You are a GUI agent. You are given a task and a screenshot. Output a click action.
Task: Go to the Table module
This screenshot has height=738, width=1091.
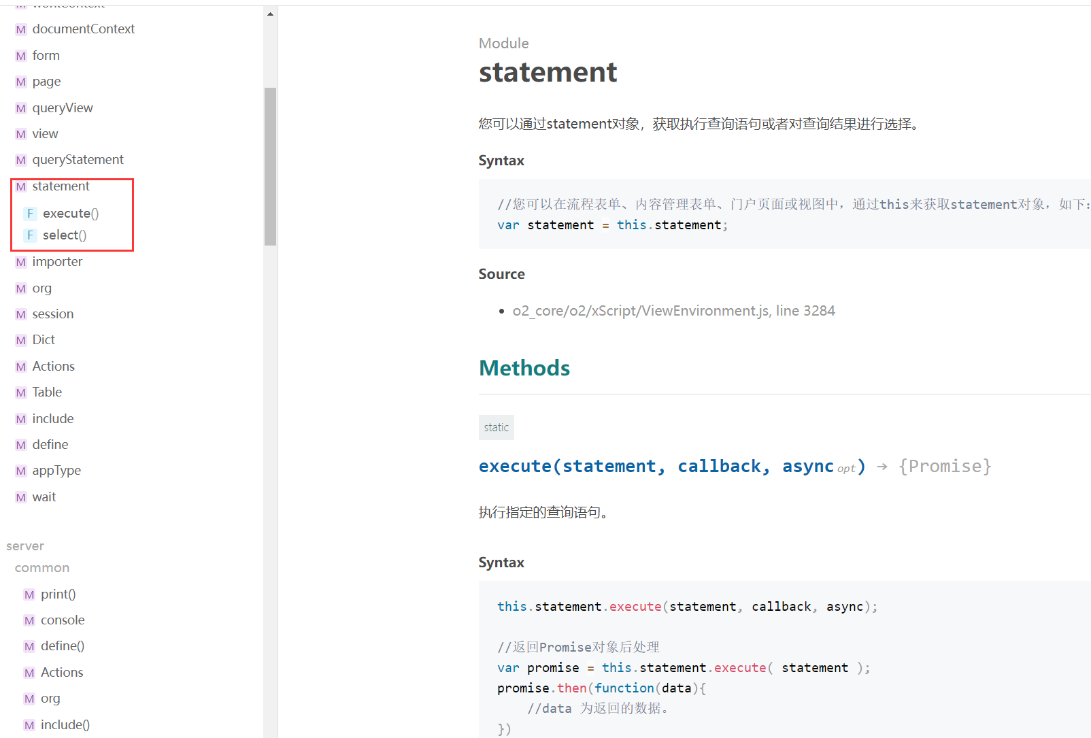pyautogui.click(x=47, y=392)
